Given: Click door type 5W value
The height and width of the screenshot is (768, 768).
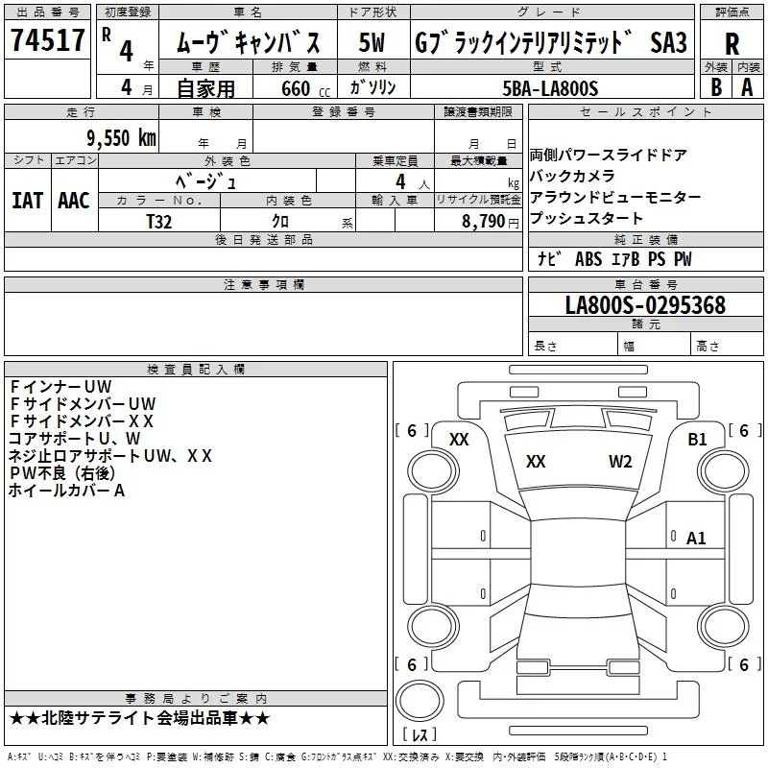Looking at the screenshot, I should (372, 42).
